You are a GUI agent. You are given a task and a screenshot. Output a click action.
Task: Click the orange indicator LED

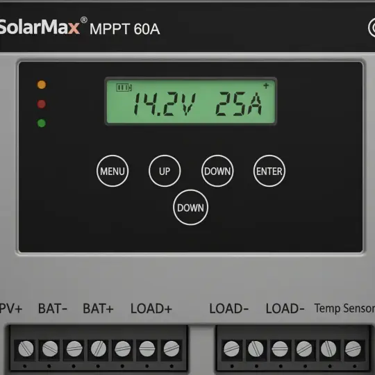click(42, 85)
